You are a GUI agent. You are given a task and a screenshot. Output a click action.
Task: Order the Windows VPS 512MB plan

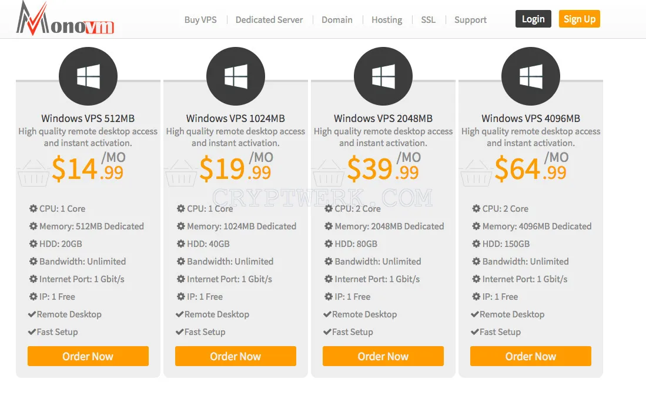88,356
